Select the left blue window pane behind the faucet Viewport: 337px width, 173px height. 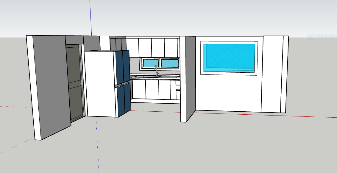click(x=151, y=63)
